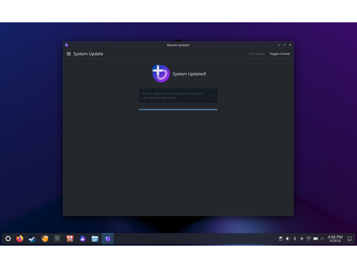Click the show desktop button

tap(350, 238)
